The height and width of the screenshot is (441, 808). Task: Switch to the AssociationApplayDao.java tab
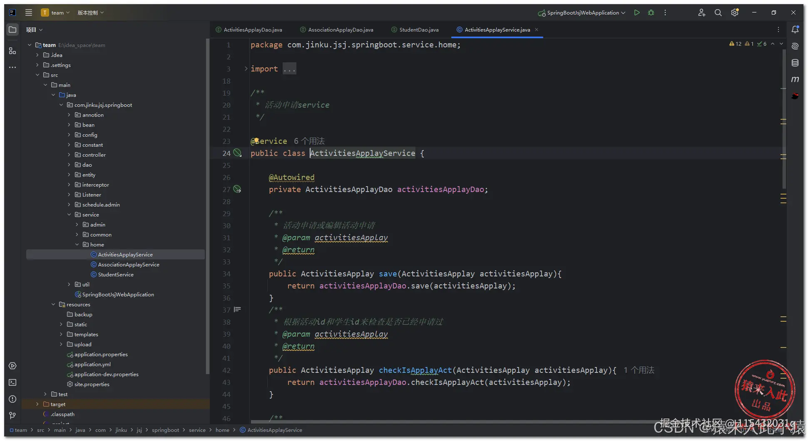click(x=340, y=30)
